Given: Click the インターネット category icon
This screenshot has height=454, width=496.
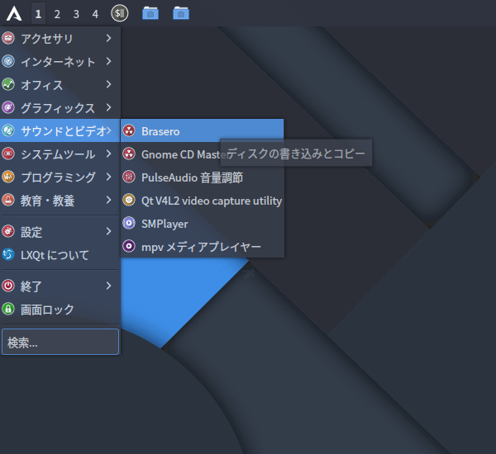Looking at the screenshot, I should 8,61.
